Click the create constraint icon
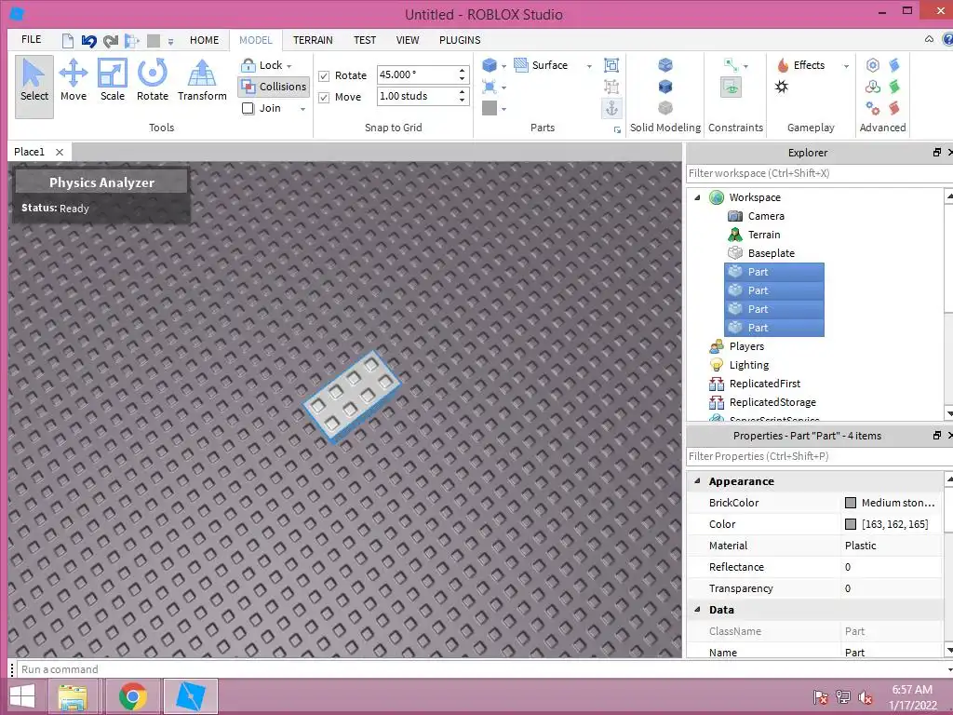The image size is (953, 715). pos(732,65)
